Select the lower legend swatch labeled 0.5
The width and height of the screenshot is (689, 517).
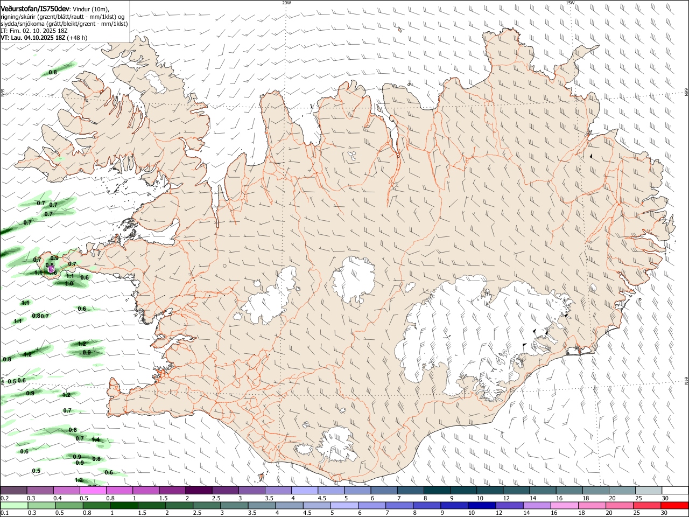(x=69, y=506)
